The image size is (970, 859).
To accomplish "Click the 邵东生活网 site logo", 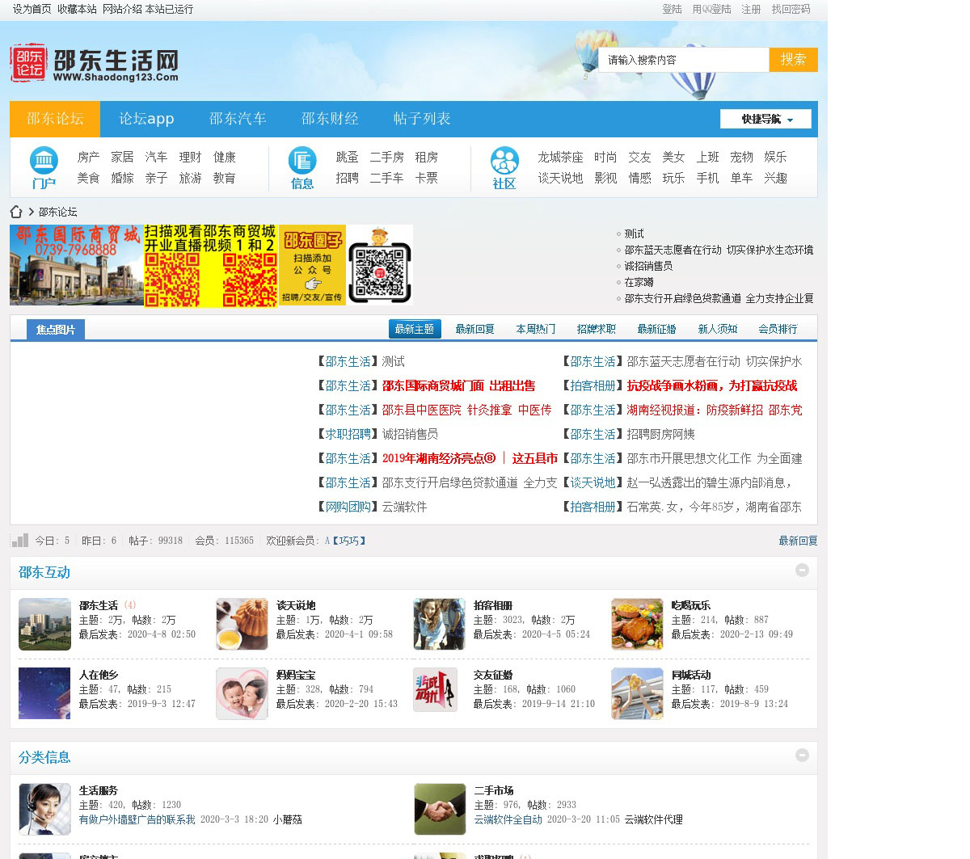I will [95, 63].
